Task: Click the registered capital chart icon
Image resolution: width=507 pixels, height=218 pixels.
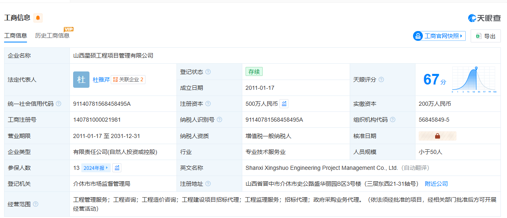Action: pyautogui.click(x=284, y=104)
